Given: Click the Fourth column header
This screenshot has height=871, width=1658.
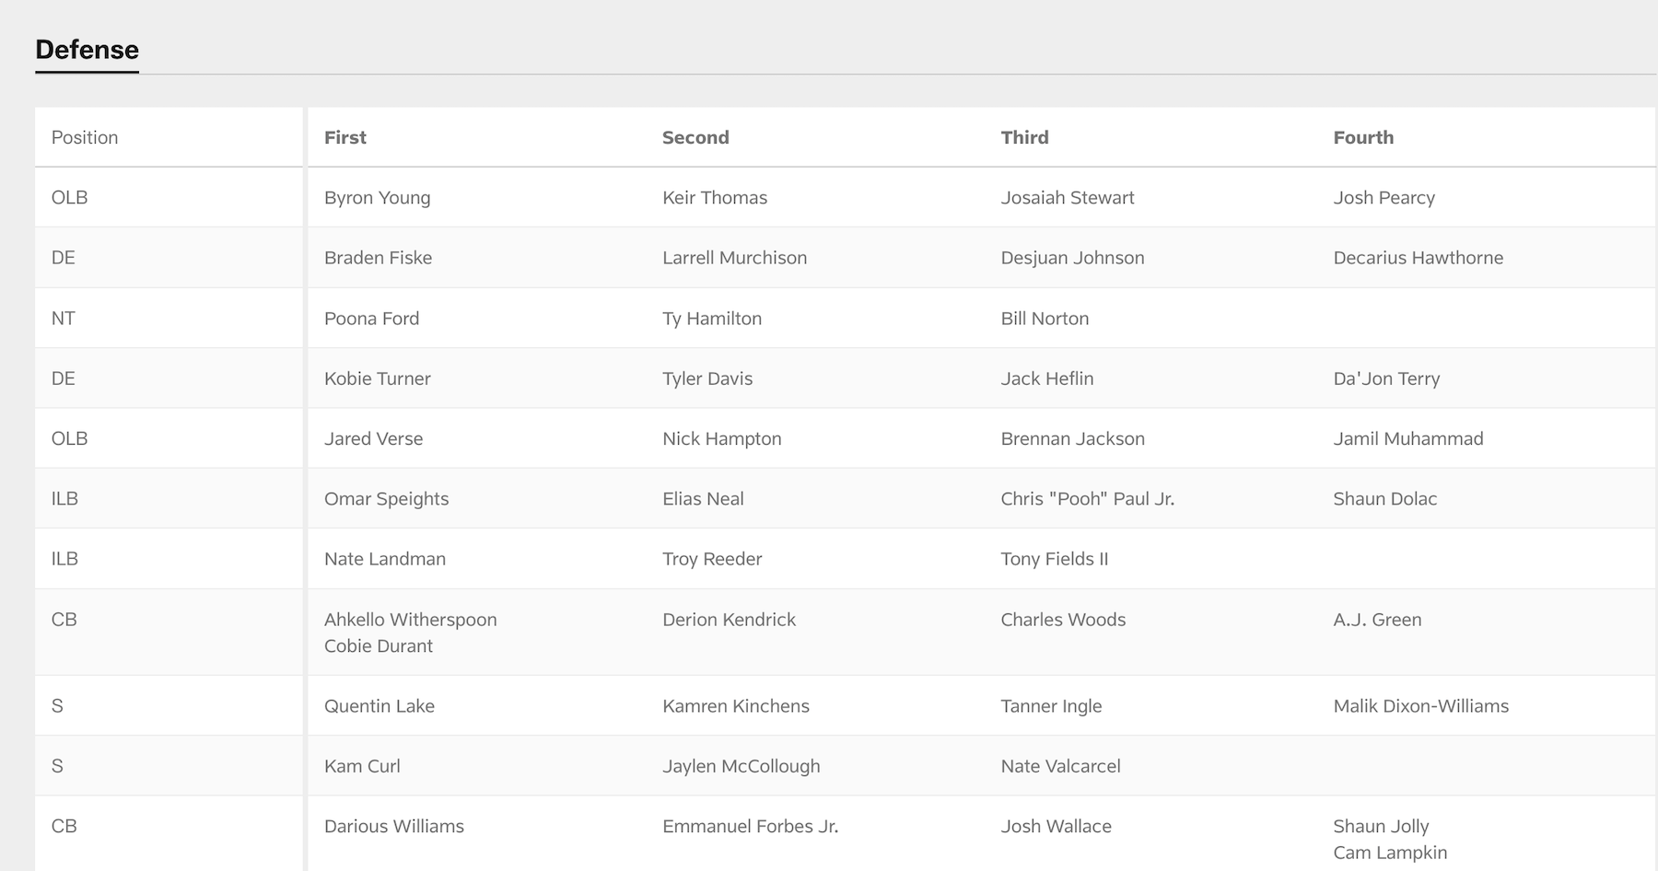Looking at the screenshot, I should pyautogui.click(x=1362, y=137).
